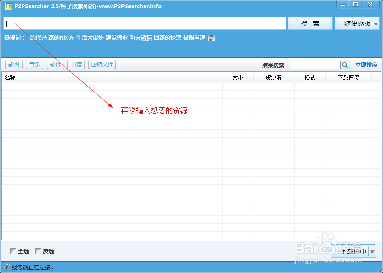Tick the 反选 invert-selection checkbox
The width and height of the screenshot is (383, 273).
click(x=38, y=251)
